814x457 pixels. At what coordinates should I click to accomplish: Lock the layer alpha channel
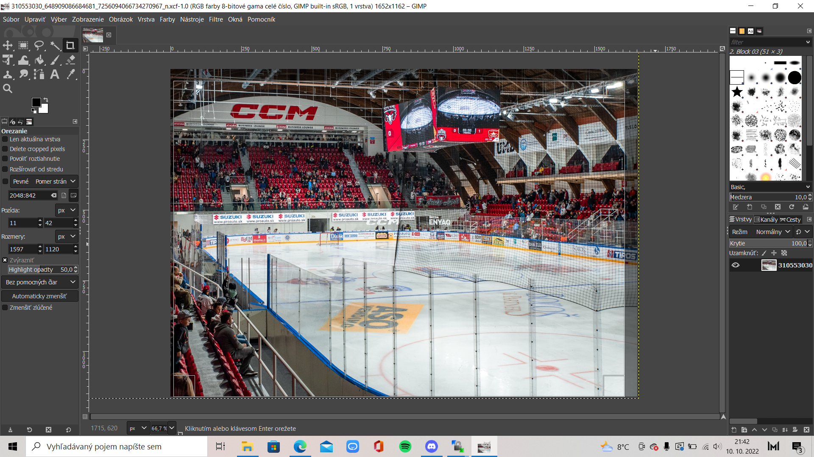(x=784, y=253)
